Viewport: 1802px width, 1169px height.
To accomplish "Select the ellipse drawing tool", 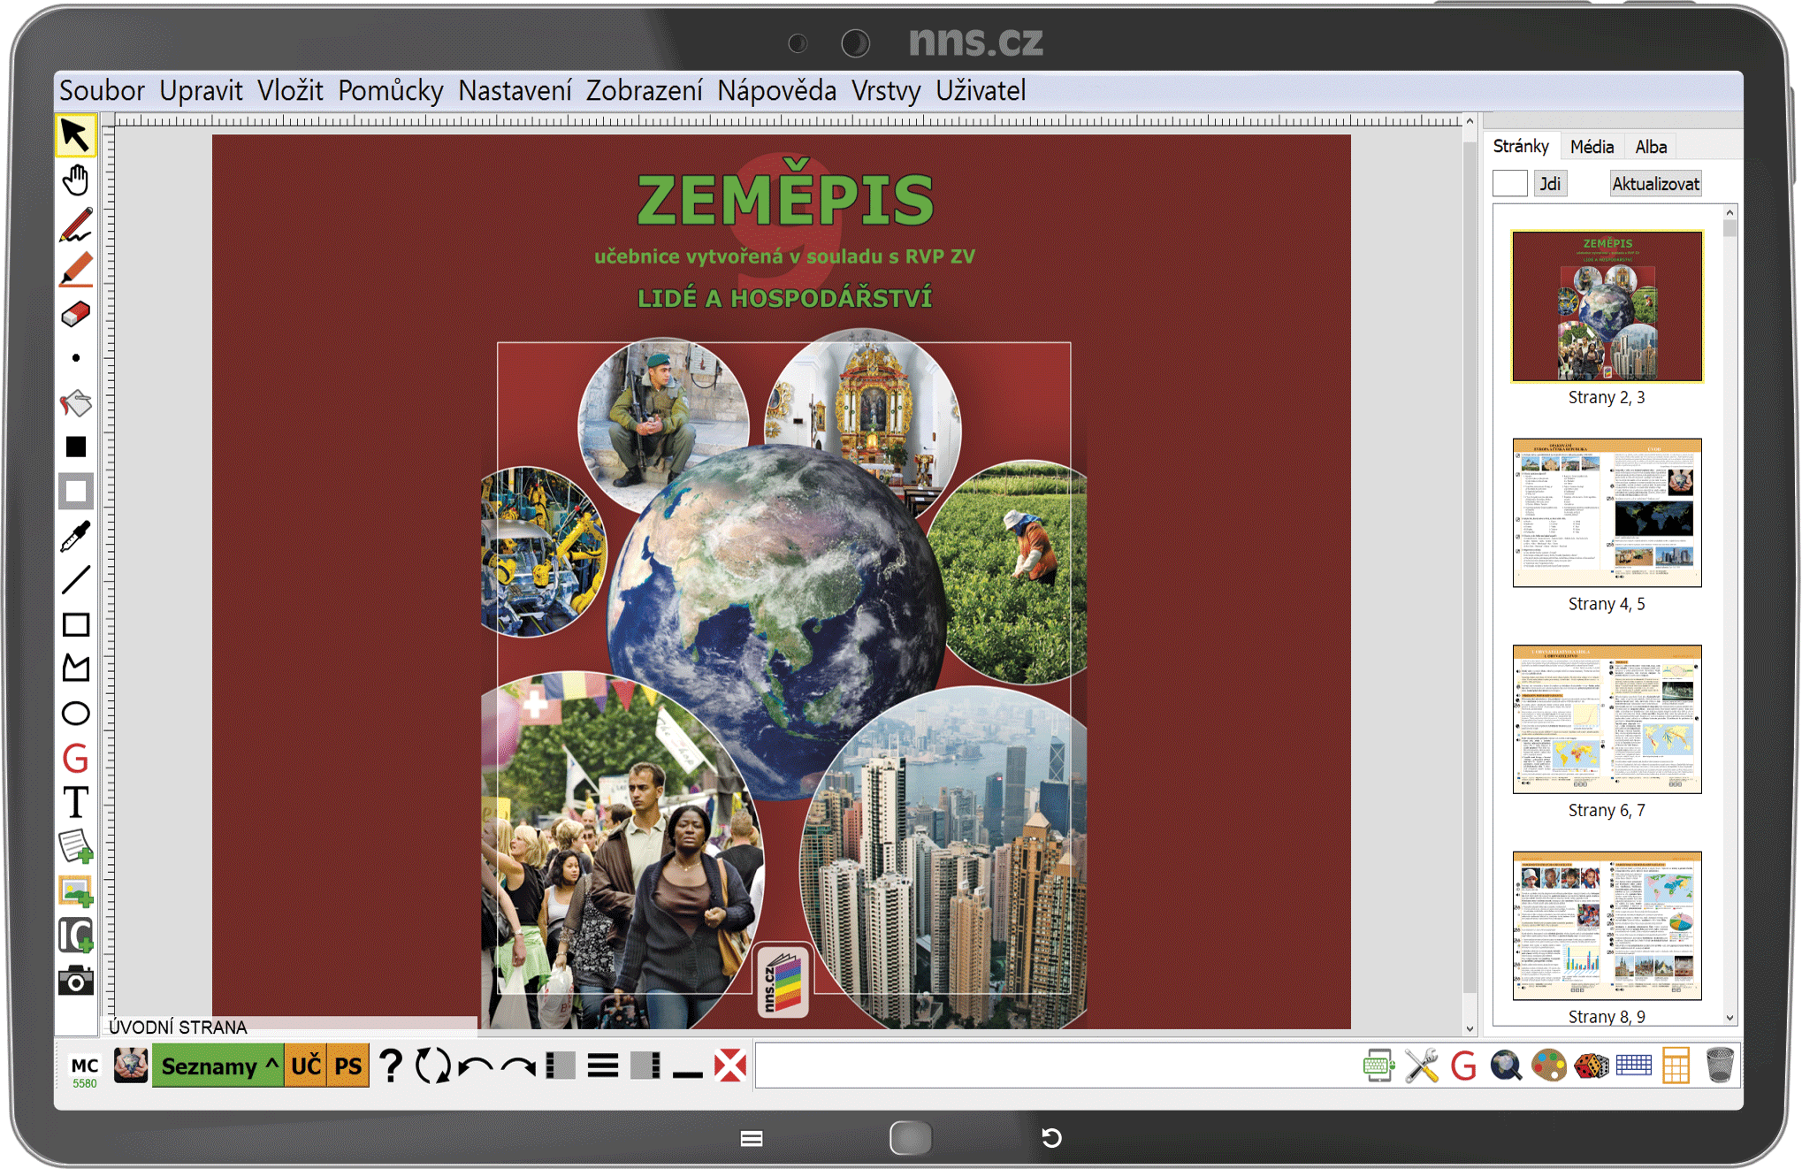I will click(x=75, y=714).
